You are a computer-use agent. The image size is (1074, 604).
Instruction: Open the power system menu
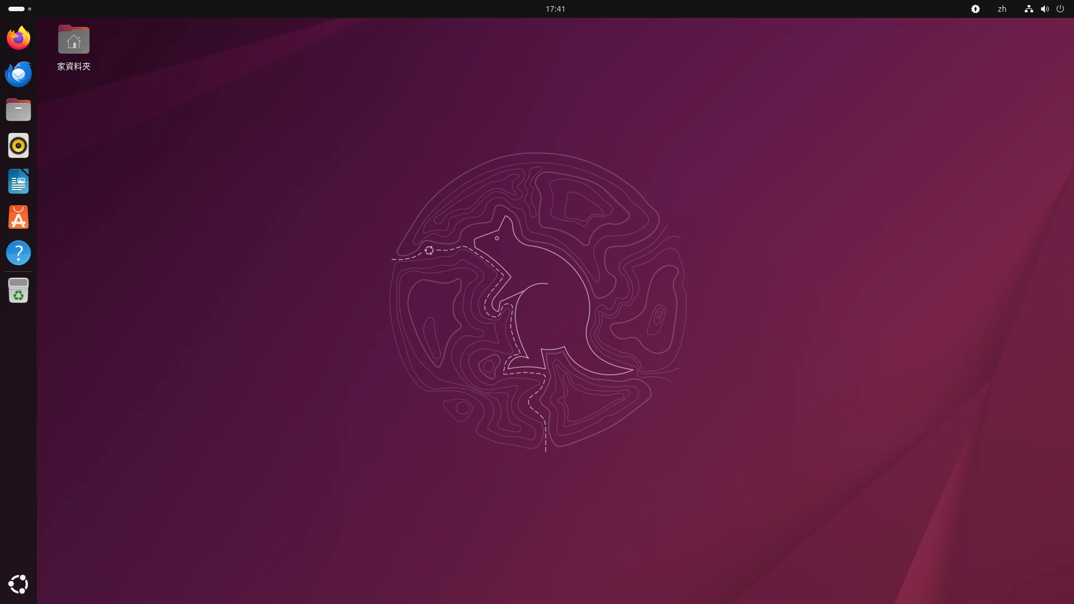tap(1060, 9)
